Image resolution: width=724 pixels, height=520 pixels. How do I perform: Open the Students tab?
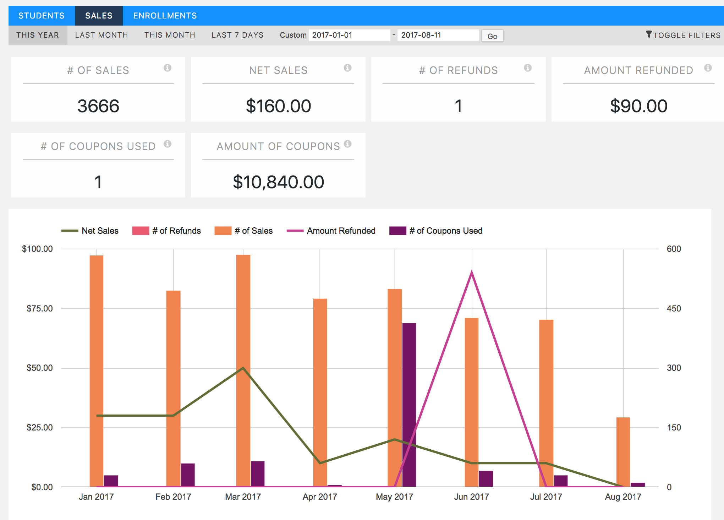[42, 16]
